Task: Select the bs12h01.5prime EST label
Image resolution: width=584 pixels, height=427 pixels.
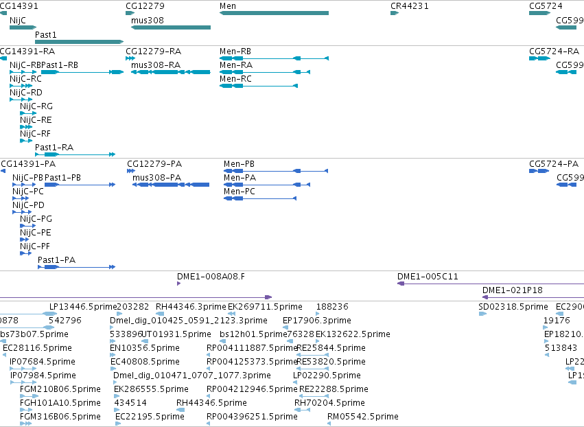Action: (253, 334)
